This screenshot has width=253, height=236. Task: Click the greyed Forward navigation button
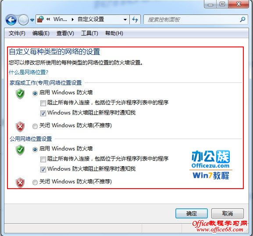[x=23, y=20]
